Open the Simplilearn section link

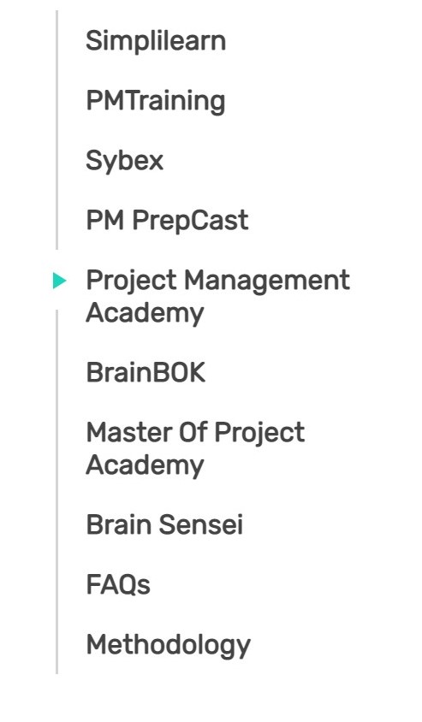(156, 40)
